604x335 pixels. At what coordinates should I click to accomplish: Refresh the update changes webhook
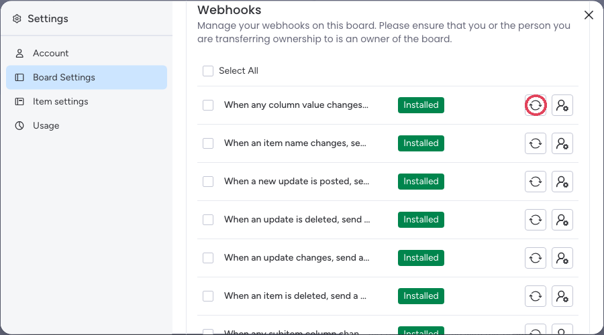pyautogui.click(x=536, y=258)
